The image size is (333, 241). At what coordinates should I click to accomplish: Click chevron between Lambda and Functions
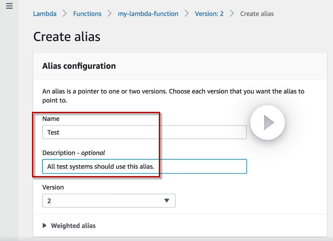(65, 14)
